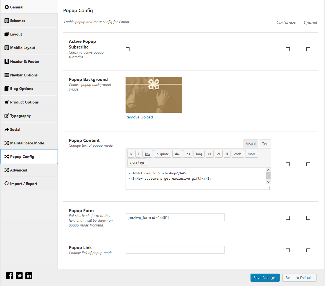
Task: Enable the Active Popup Subscribe checkbox
Action: coord(128,49)
